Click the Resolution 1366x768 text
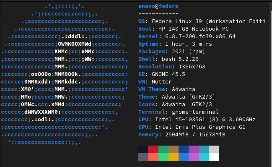The width and height of the screenshot is (272, 167). 172,67
